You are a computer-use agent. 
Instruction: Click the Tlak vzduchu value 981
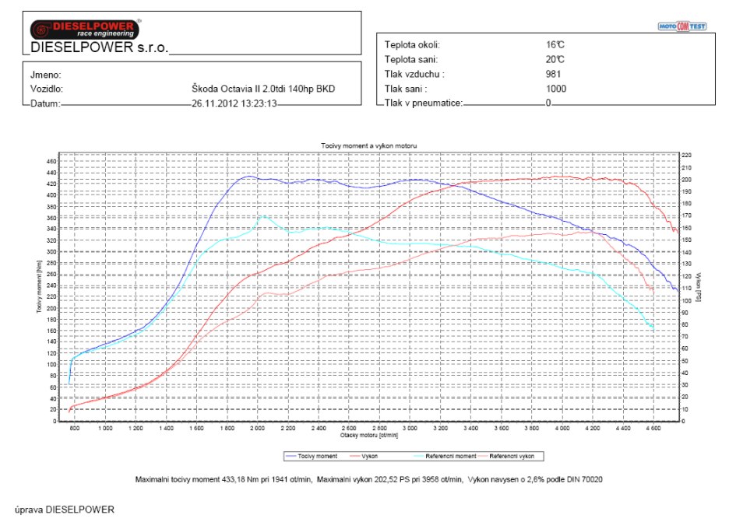tap(554, 74)
